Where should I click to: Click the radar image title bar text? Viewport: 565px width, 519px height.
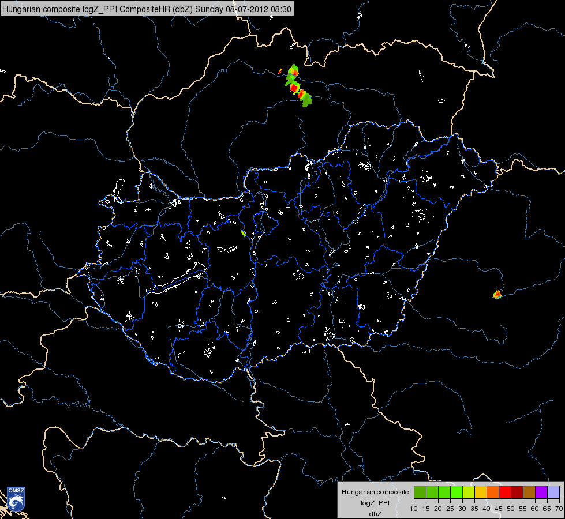(147, 9)
